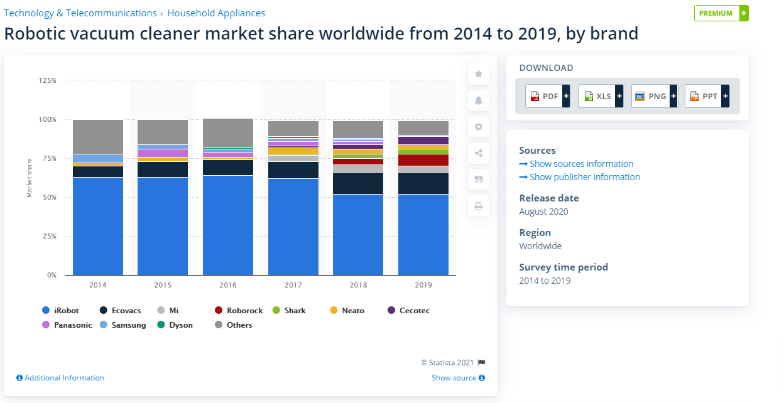Click the flag icon beside Statista 2021
The image size is (784, 403).
(x=482, y=363)
